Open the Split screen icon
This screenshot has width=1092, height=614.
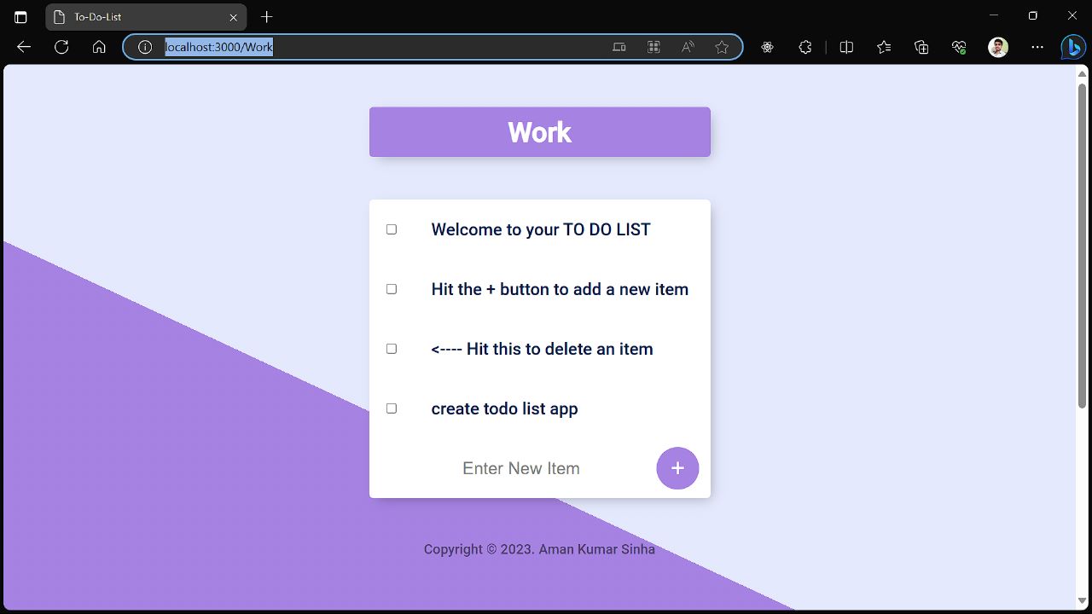pos(845,47)
